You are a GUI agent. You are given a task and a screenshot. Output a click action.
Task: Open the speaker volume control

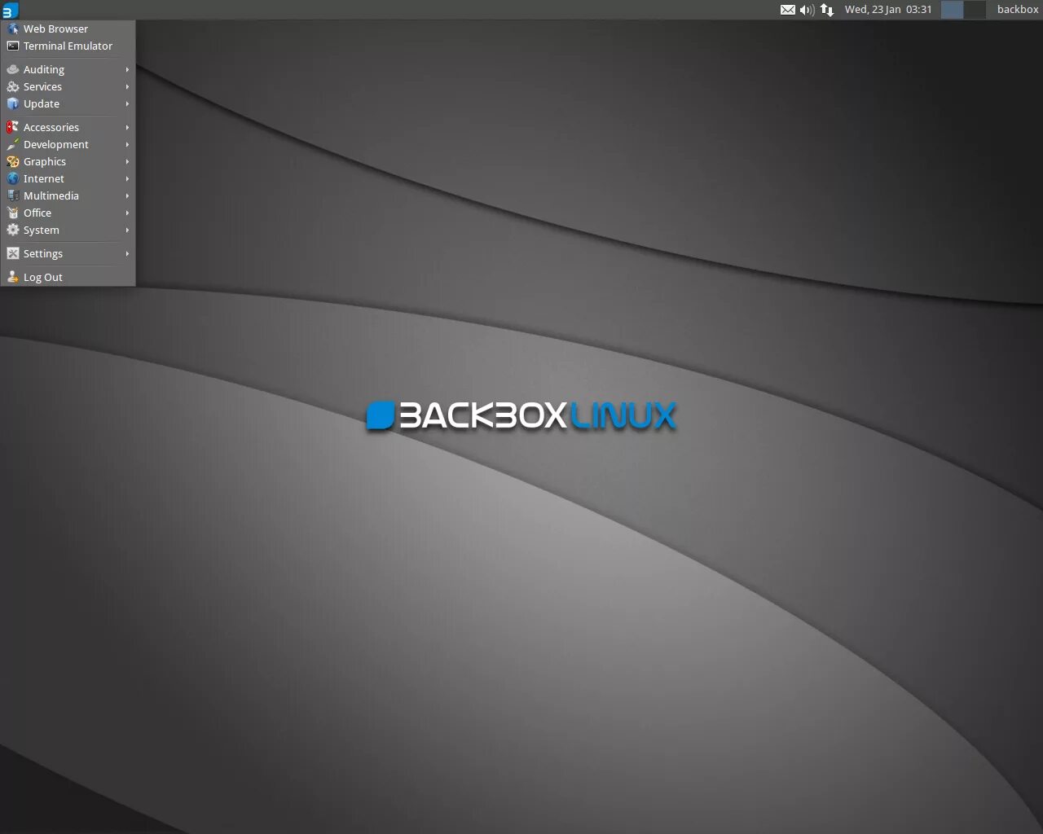pos(805,10)
